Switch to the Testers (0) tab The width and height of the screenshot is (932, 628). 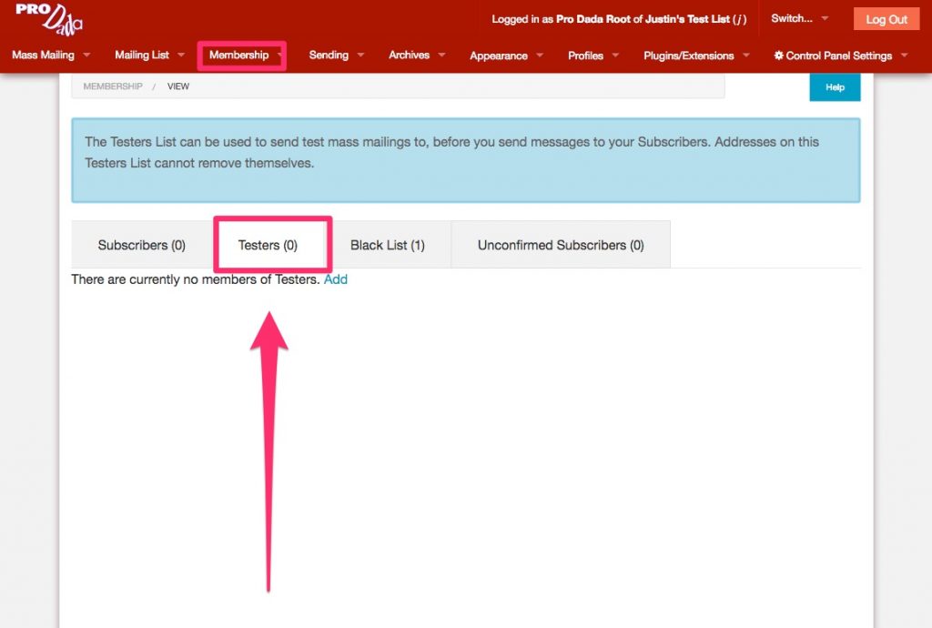click(x=268, y=245)
